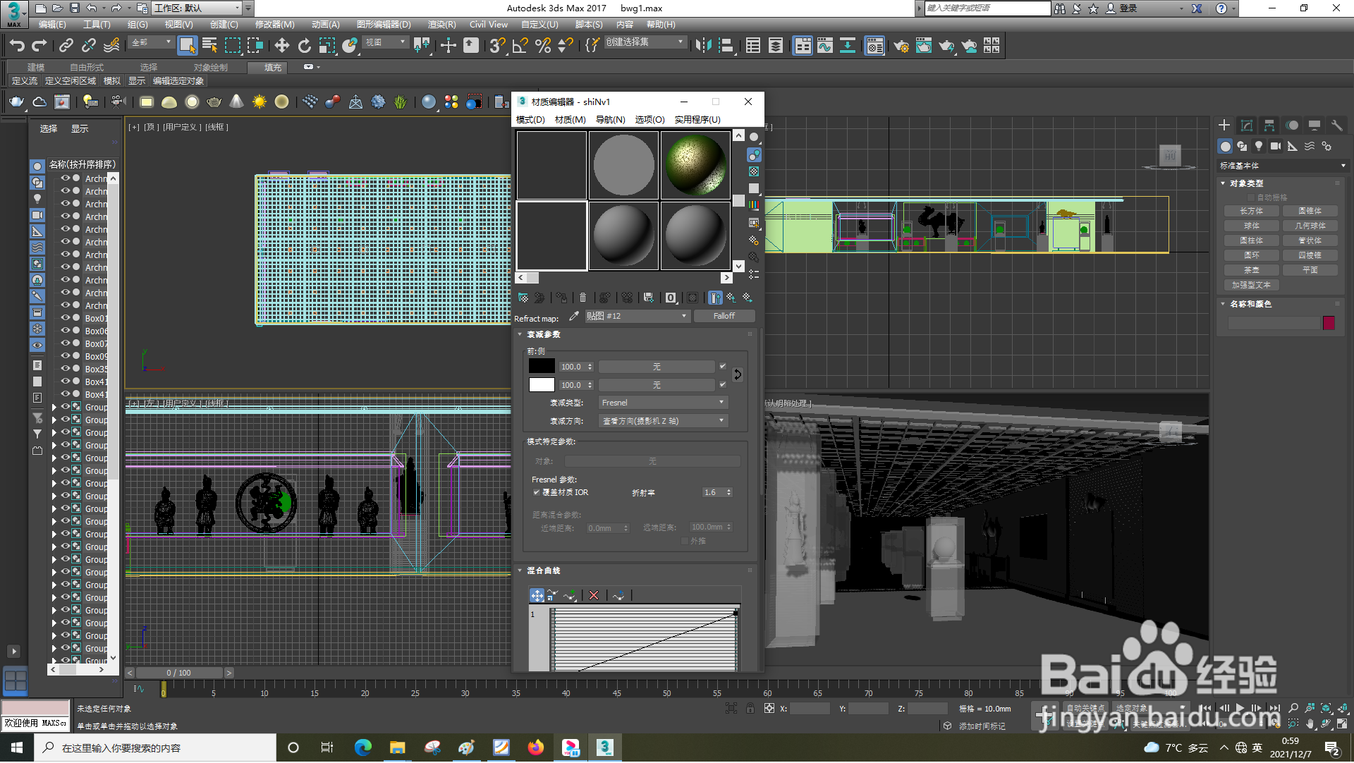Click the swap colors arrow button
1354x763 pixels.
[738, 374]
